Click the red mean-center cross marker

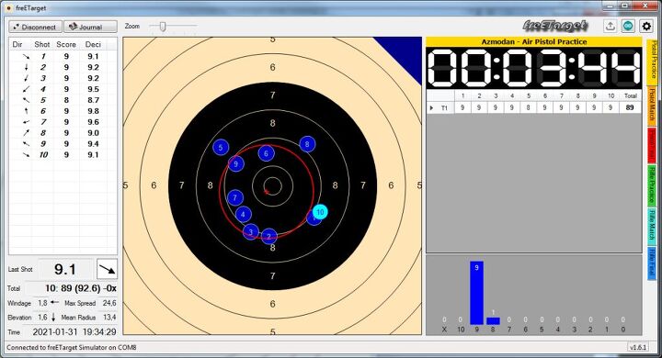pyautogui.click(x=267, y=192)
